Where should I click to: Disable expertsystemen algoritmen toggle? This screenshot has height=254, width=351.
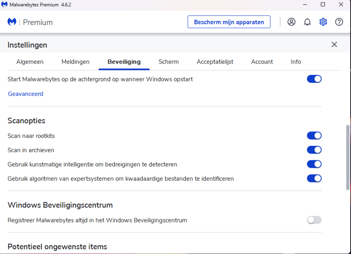[x=314, y=179]
